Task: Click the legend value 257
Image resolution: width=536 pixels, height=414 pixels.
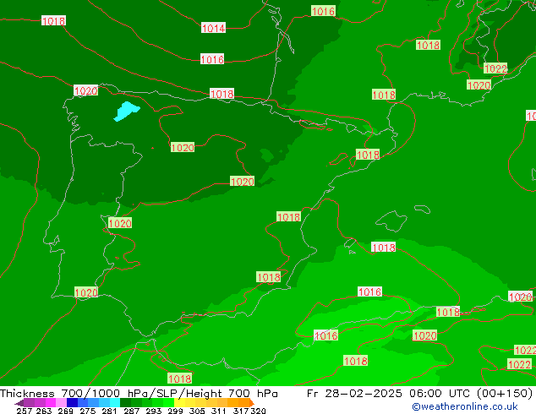Action: tap(25, 411)
